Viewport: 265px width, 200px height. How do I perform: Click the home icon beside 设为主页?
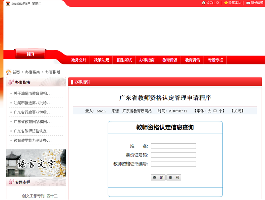(x=203, y=3)
